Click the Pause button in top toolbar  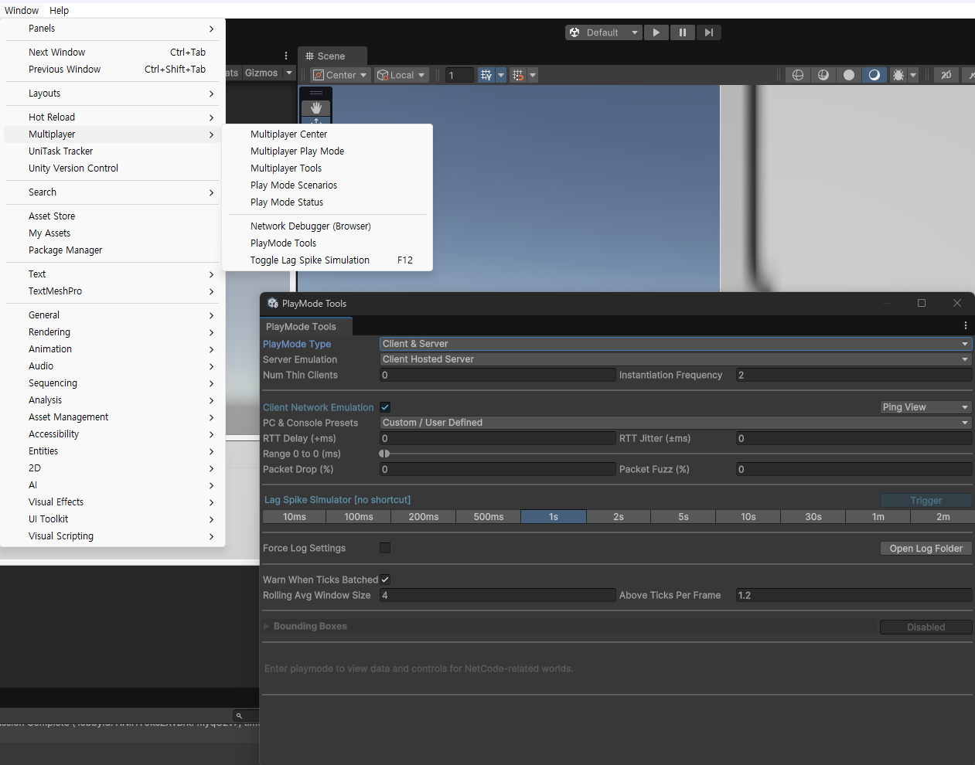[x=682, y=32]
